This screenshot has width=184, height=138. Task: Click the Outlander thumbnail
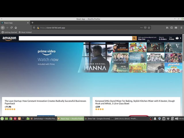156,47
